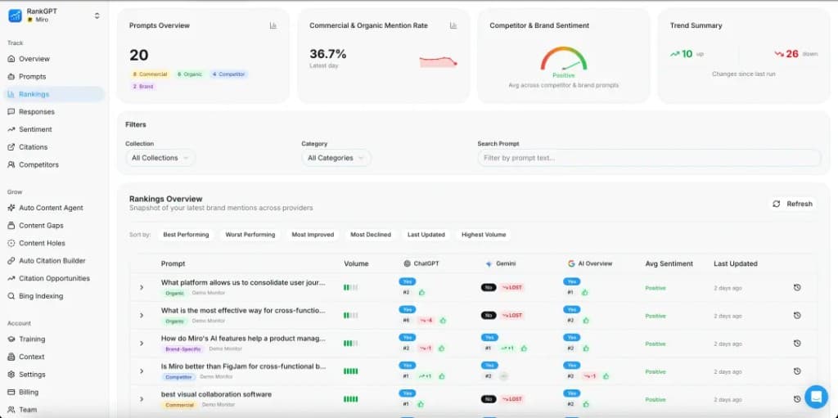Go to Sentiment in the sidebar
The image size is (838, 418).
pyautogui.click(x=35, y=129)
